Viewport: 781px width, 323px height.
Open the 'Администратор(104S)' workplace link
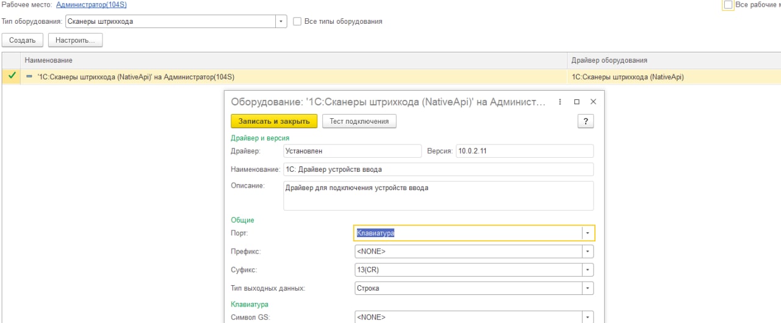92,5
